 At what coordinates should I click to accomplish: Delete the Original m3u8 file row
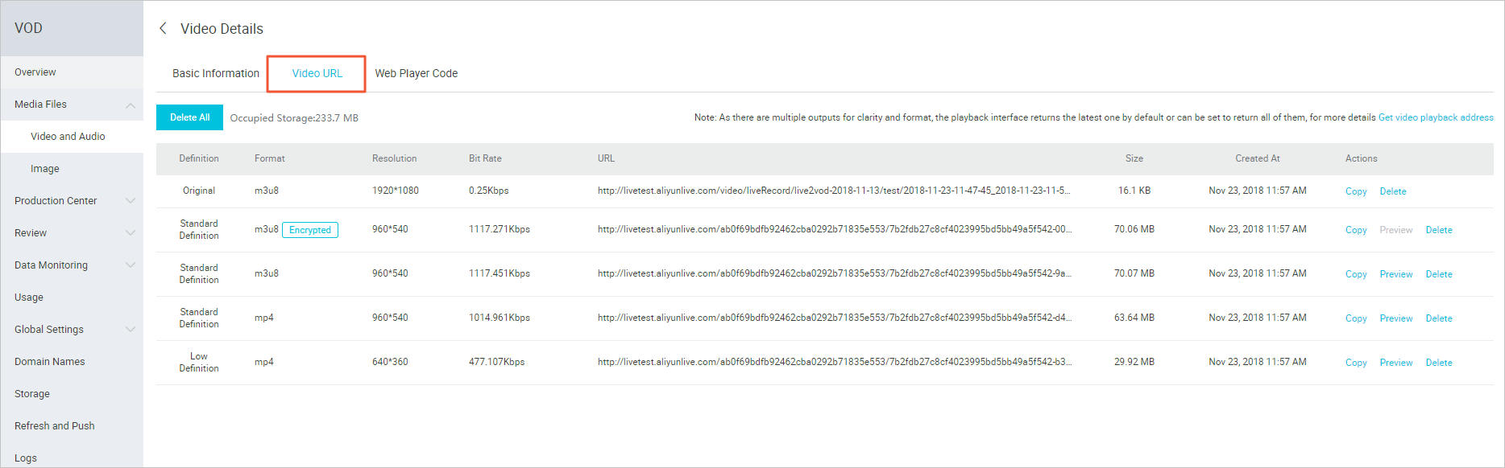1393,191
